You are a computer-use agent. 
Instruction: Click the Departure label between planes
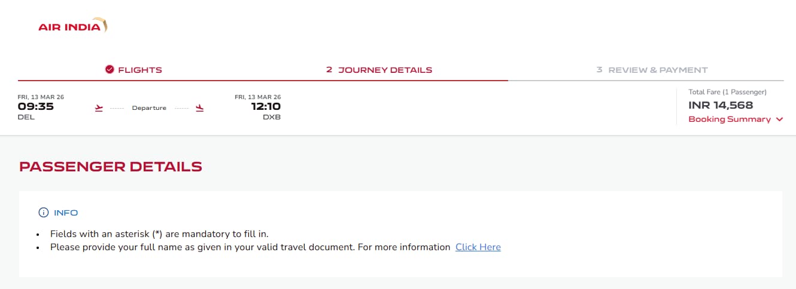[x=149, y=108]
